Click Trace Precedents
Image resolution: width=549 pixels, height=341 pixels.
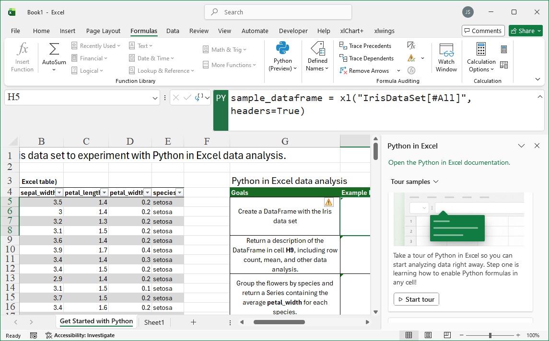tap(365, 46)
